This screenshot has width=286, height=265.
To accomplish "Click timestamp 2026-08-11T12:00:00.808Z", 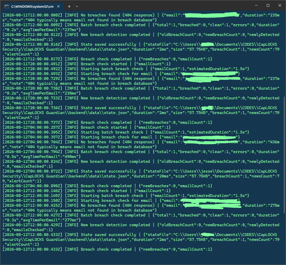I will pyautogui.click(x=32, y=15).
